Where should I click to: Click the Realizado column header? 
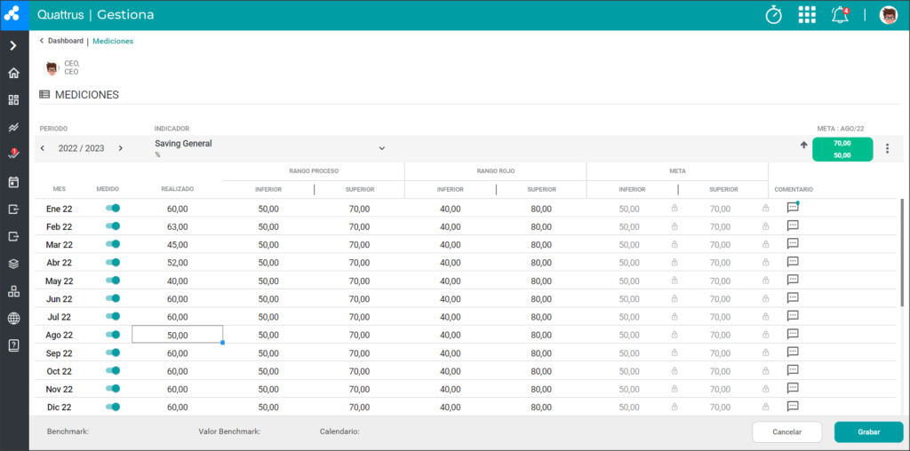(178, 189)
